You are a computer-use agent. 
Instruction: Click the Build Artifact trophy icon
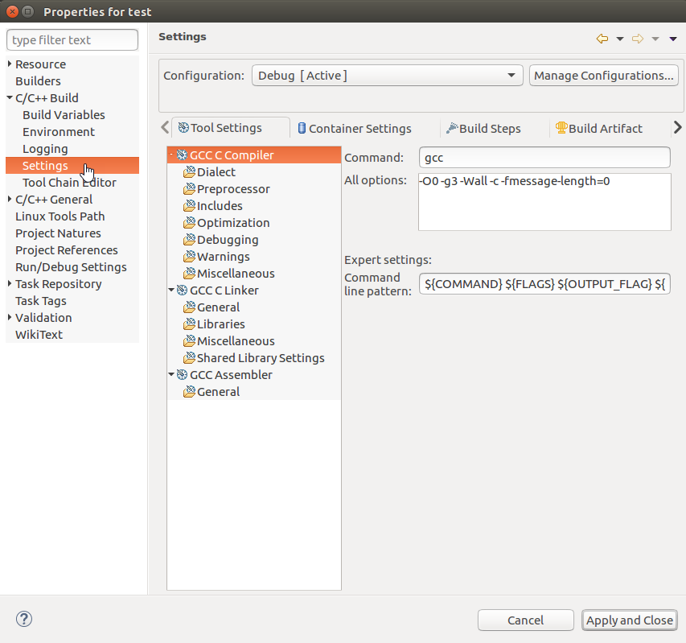tap(561, 127)
